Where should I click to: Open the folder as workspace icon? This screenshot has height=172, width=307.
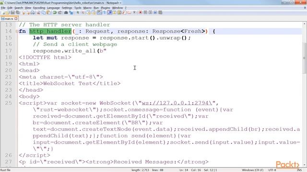pyautogui.click(x=129, y=13)
